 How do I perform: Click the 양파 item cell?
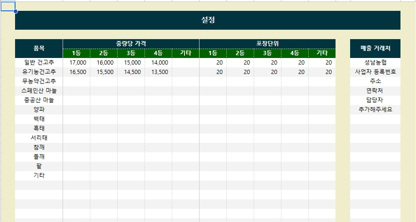39,110
